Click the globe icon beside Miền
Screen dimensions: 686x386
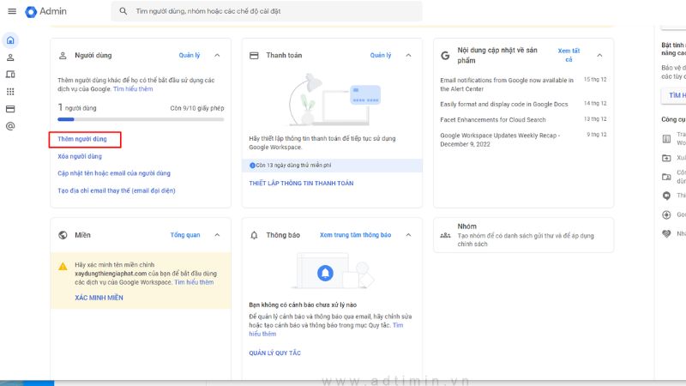pyautogui.click(x=63, y=235)
